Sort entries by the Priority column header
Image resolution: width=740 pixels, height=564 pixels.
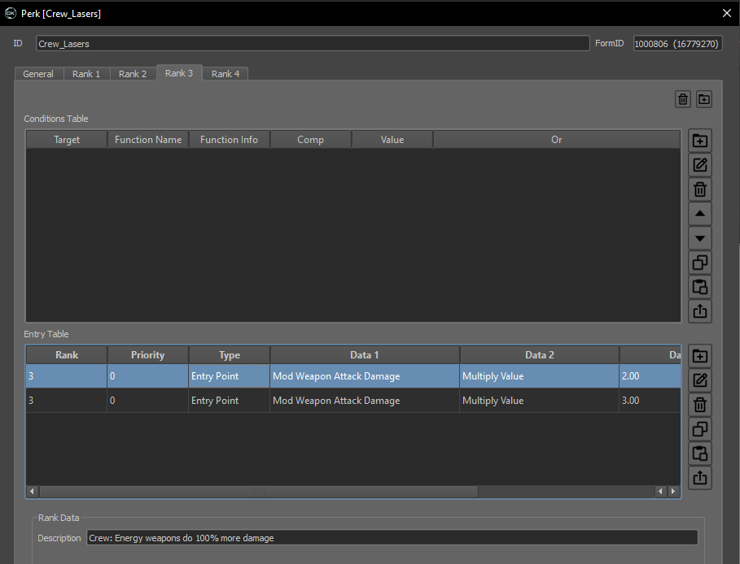coord(147,355)
